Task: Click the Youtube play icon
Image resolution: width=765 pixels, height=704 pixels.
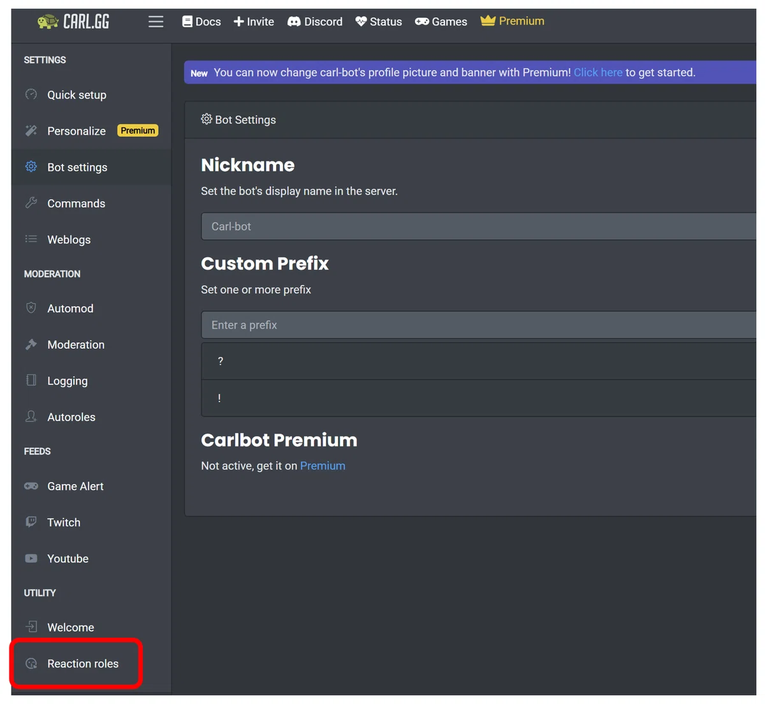Action: pos(31,558)
